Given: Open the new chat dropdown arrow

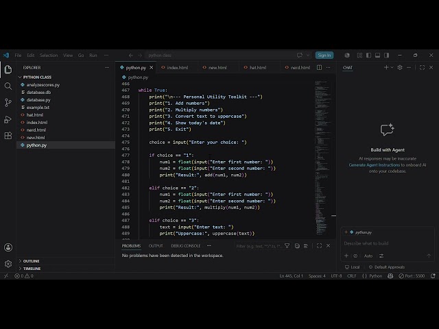Looking at the screenshot, I should coord(392,67).
